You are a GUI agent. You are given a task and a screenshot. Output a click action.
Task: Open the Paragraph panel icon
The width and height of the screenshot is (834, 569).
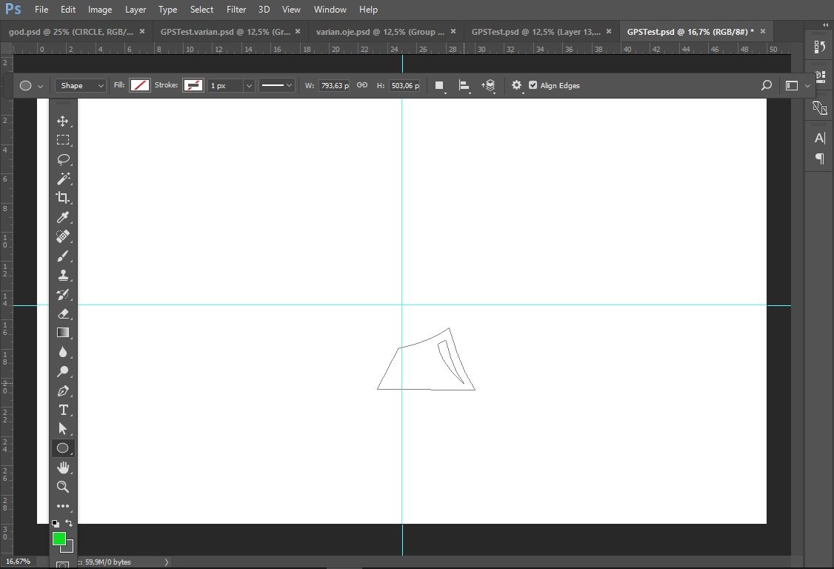pyautogui.click(x=820, y=158)
